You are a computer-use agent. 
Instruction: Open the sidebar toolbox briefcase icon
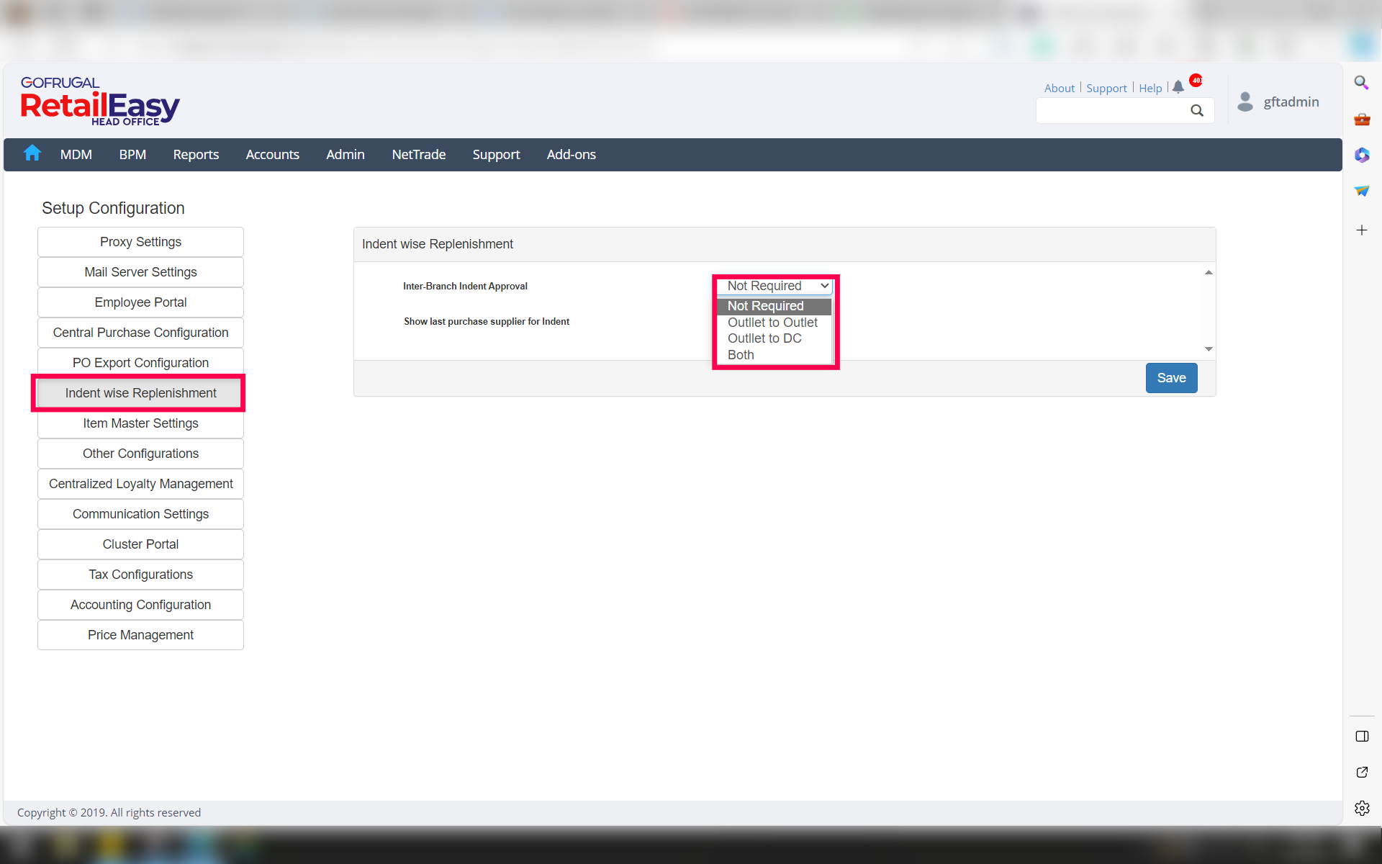point(1361,120)
